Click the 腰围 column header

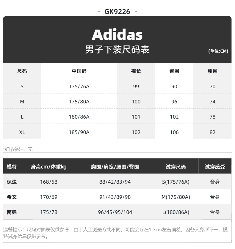click(212, 71)
